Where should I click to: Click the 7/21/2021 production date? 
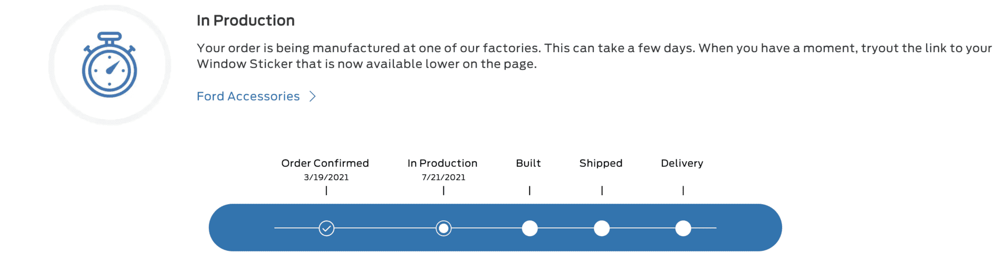[x=444, y=177]
